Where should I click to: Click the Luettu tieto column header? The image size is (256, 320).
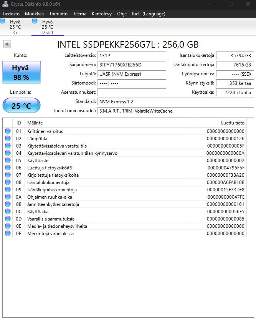220,123
